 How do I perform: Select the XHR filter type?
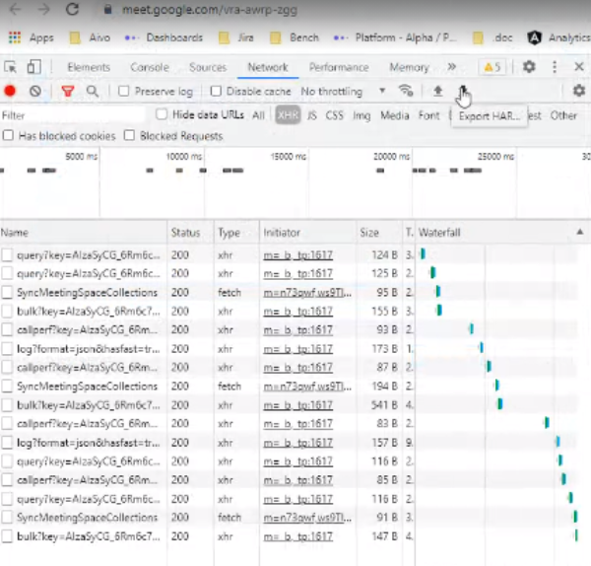(x=288, y=115)
